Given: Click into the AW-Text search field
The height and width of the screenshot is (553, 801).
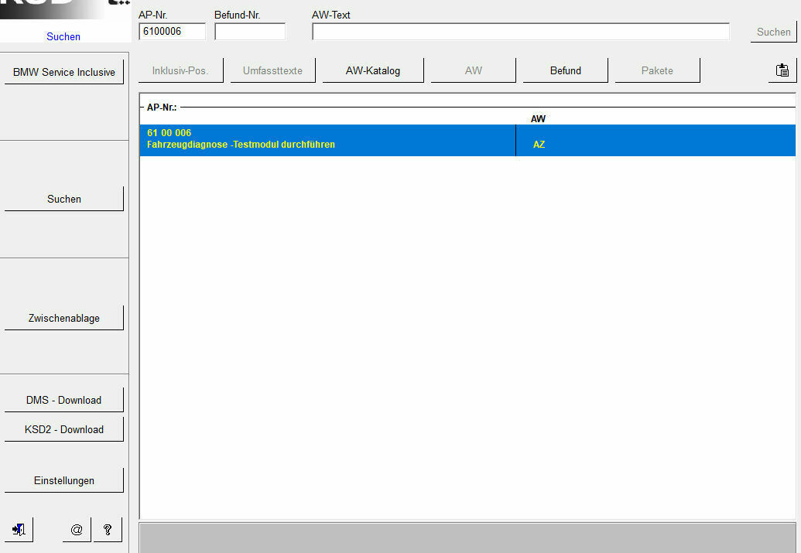Looking at the screenshot, I should pyautogui.click(x=521, y=32).
